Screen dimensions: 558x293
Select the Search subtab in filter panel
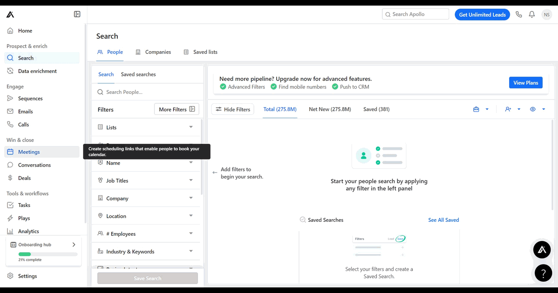point(106,74)
